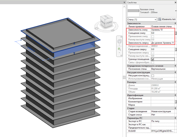
Task: Click the Edit Type icon beside Изменить тип
Action: [x=160, y=19]
